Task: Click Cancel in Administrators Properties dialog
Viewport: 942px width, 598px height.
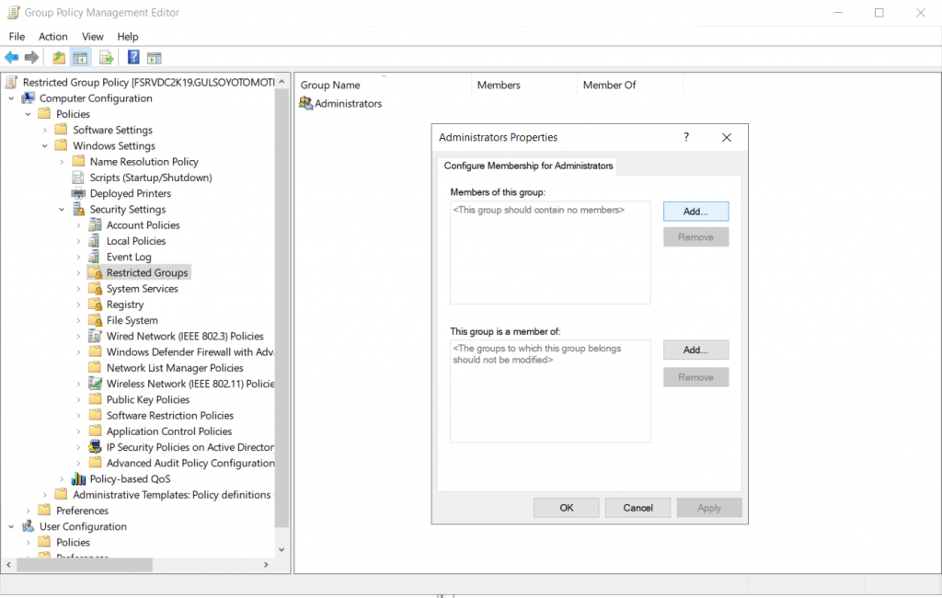Action: coord(638,508)
